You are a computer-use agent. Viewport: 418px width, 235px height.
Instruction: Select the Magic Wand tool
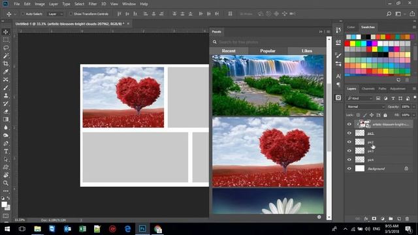point(6,55)
